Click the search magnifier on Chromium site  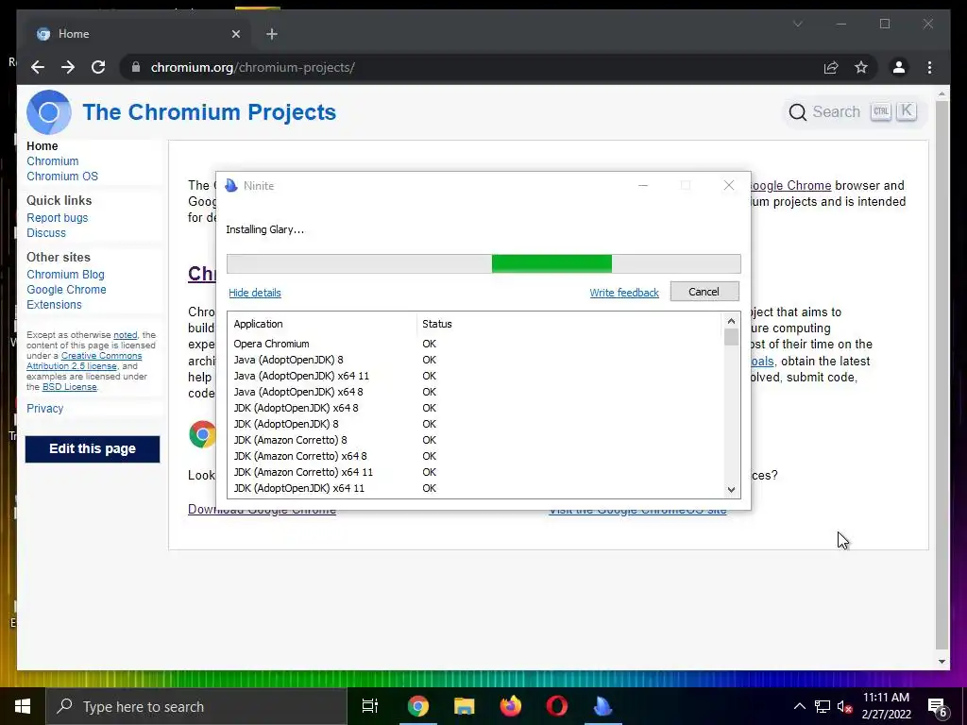click(797, 112)
